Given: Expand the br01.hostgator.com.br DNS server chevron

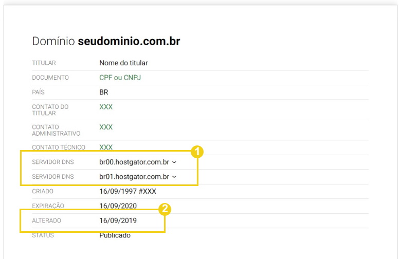Looking at the screenshot, I should [174, 177].
